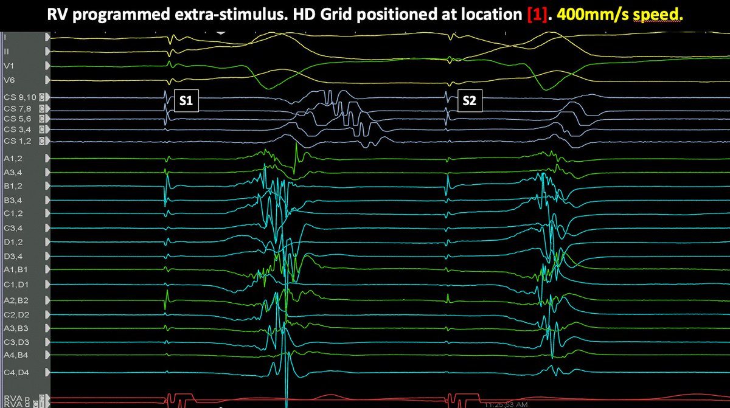
Task: Select the A1,2 channel label
Action: (x=13, y=158)
